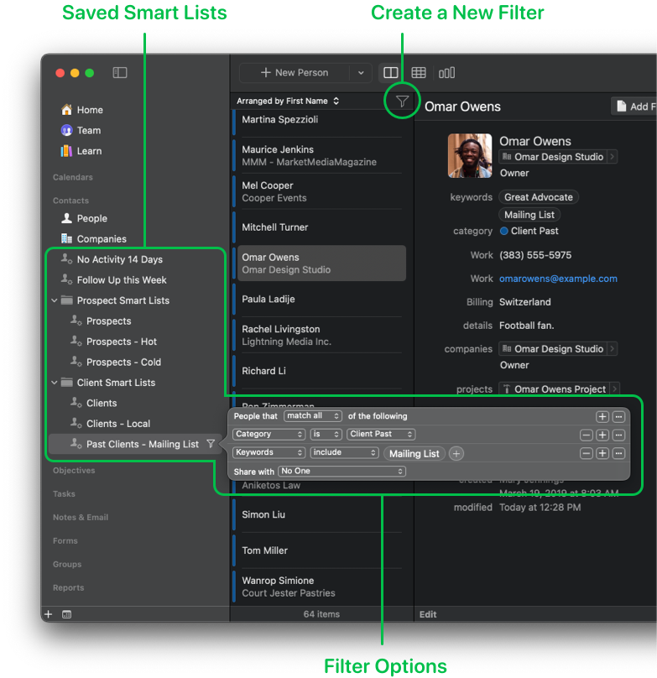Image resolution: width=657 pixels, height=678 pixels.
Task: Open the match all dropdown
Action: (313, 416)
